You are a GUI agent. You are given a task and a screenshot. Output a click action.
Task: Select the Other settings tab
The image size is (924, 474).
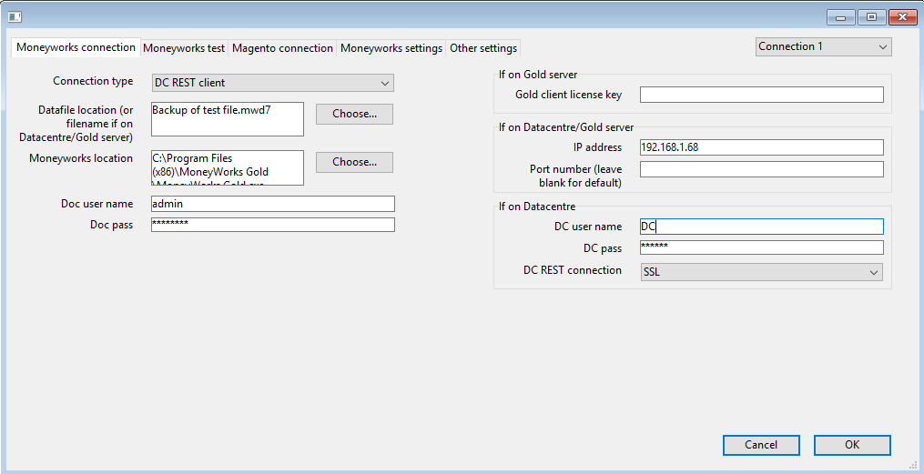click(x=483, y=48)
